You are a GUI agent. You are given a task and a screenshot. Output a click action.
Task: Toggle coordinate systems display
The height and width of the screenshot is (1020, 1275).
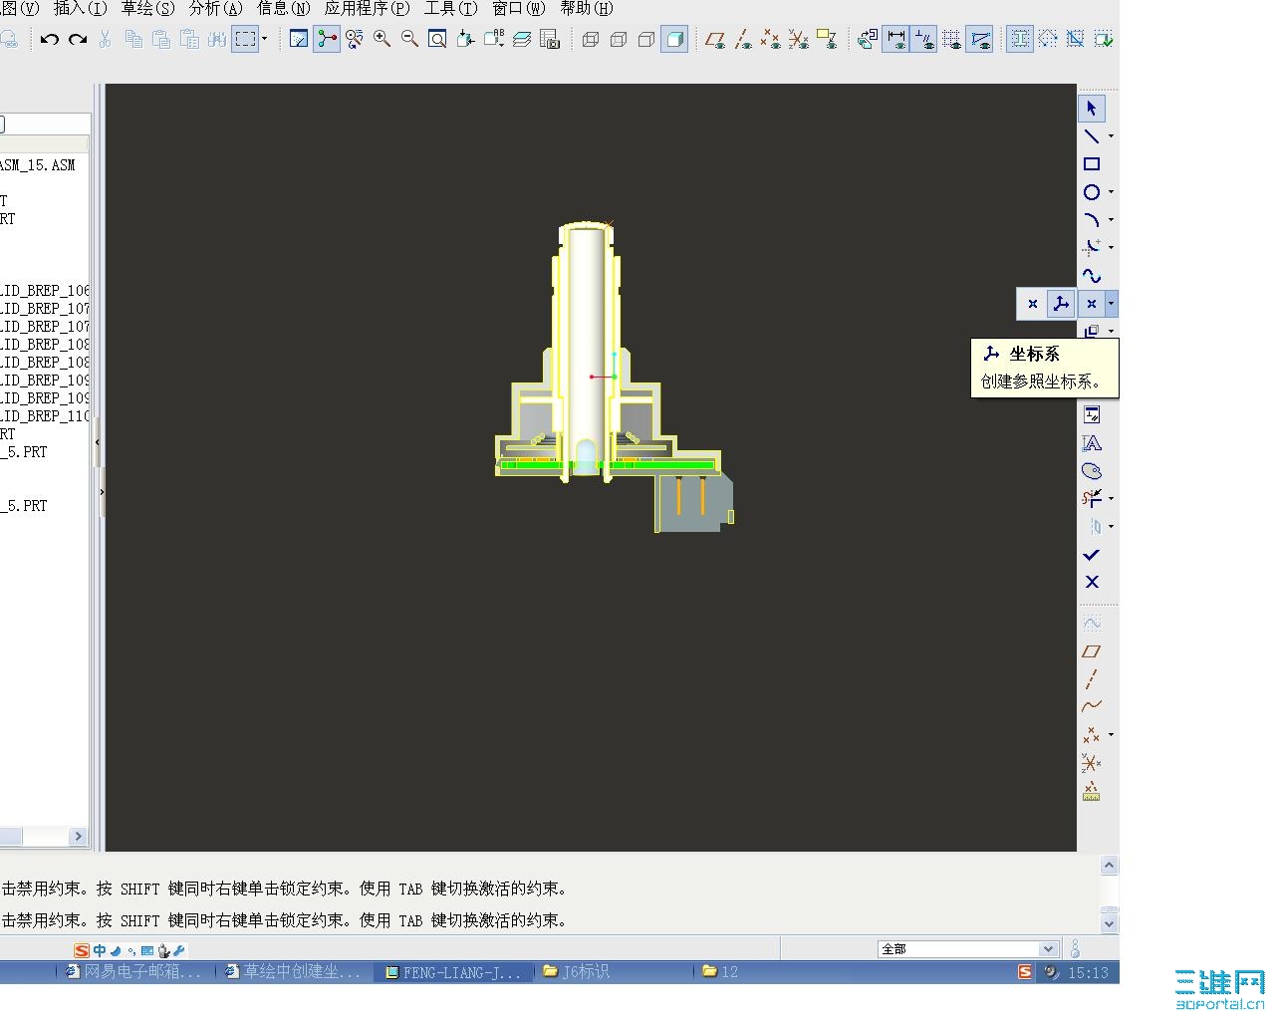click(x=798, y=39)
